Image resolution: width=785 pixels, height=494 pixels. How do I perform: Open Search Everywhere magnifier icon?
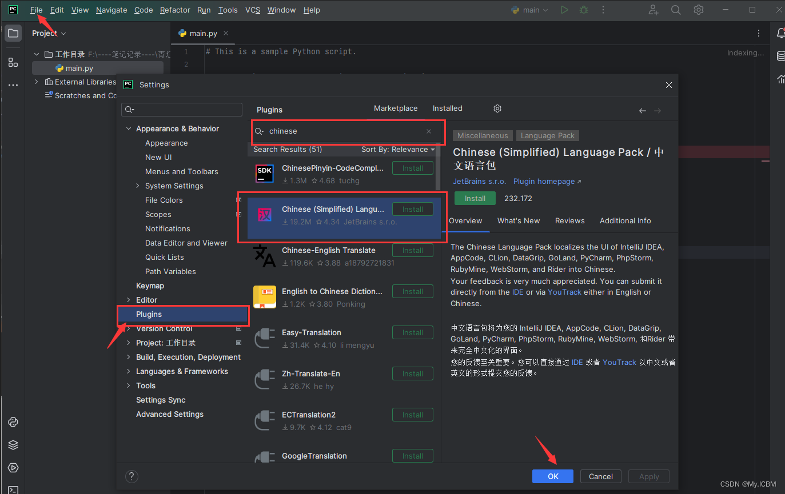(x=676, y=10)
